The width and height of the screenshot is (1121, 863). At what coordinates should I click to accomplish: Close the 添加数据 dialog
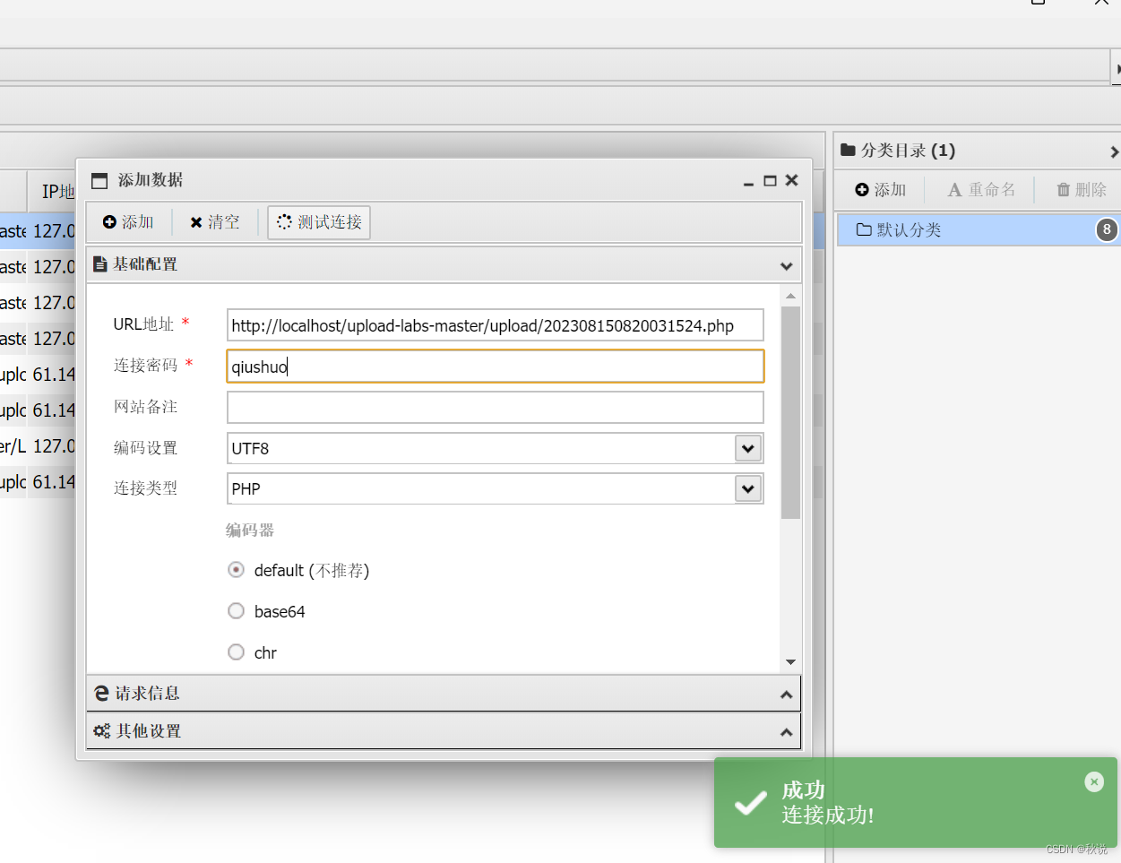[792, 180]
